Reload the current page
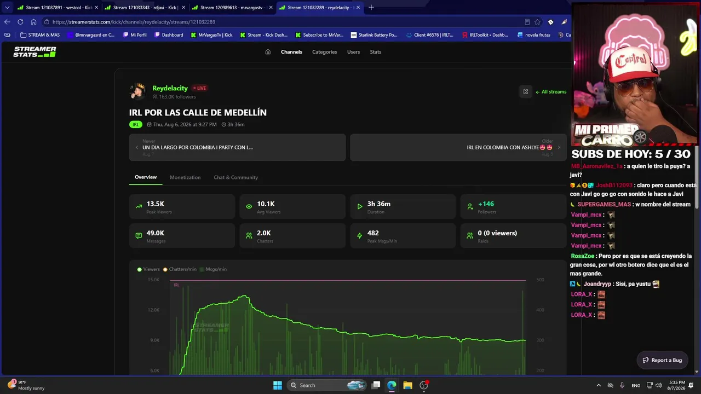Viewport: 701px width, 394px height. [20, 22]
